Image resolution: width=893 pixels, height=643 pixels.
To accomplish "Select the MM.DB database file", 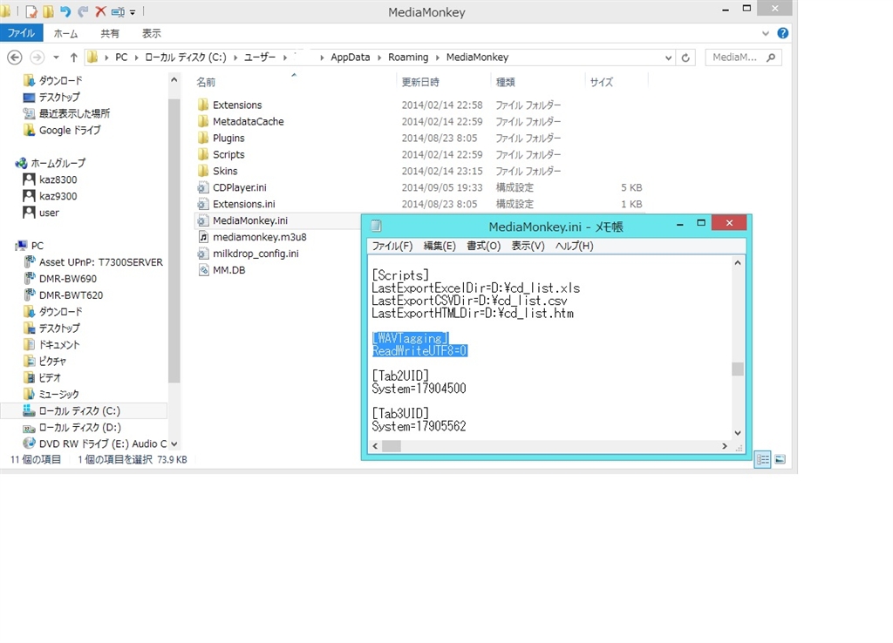I will 222,270.
